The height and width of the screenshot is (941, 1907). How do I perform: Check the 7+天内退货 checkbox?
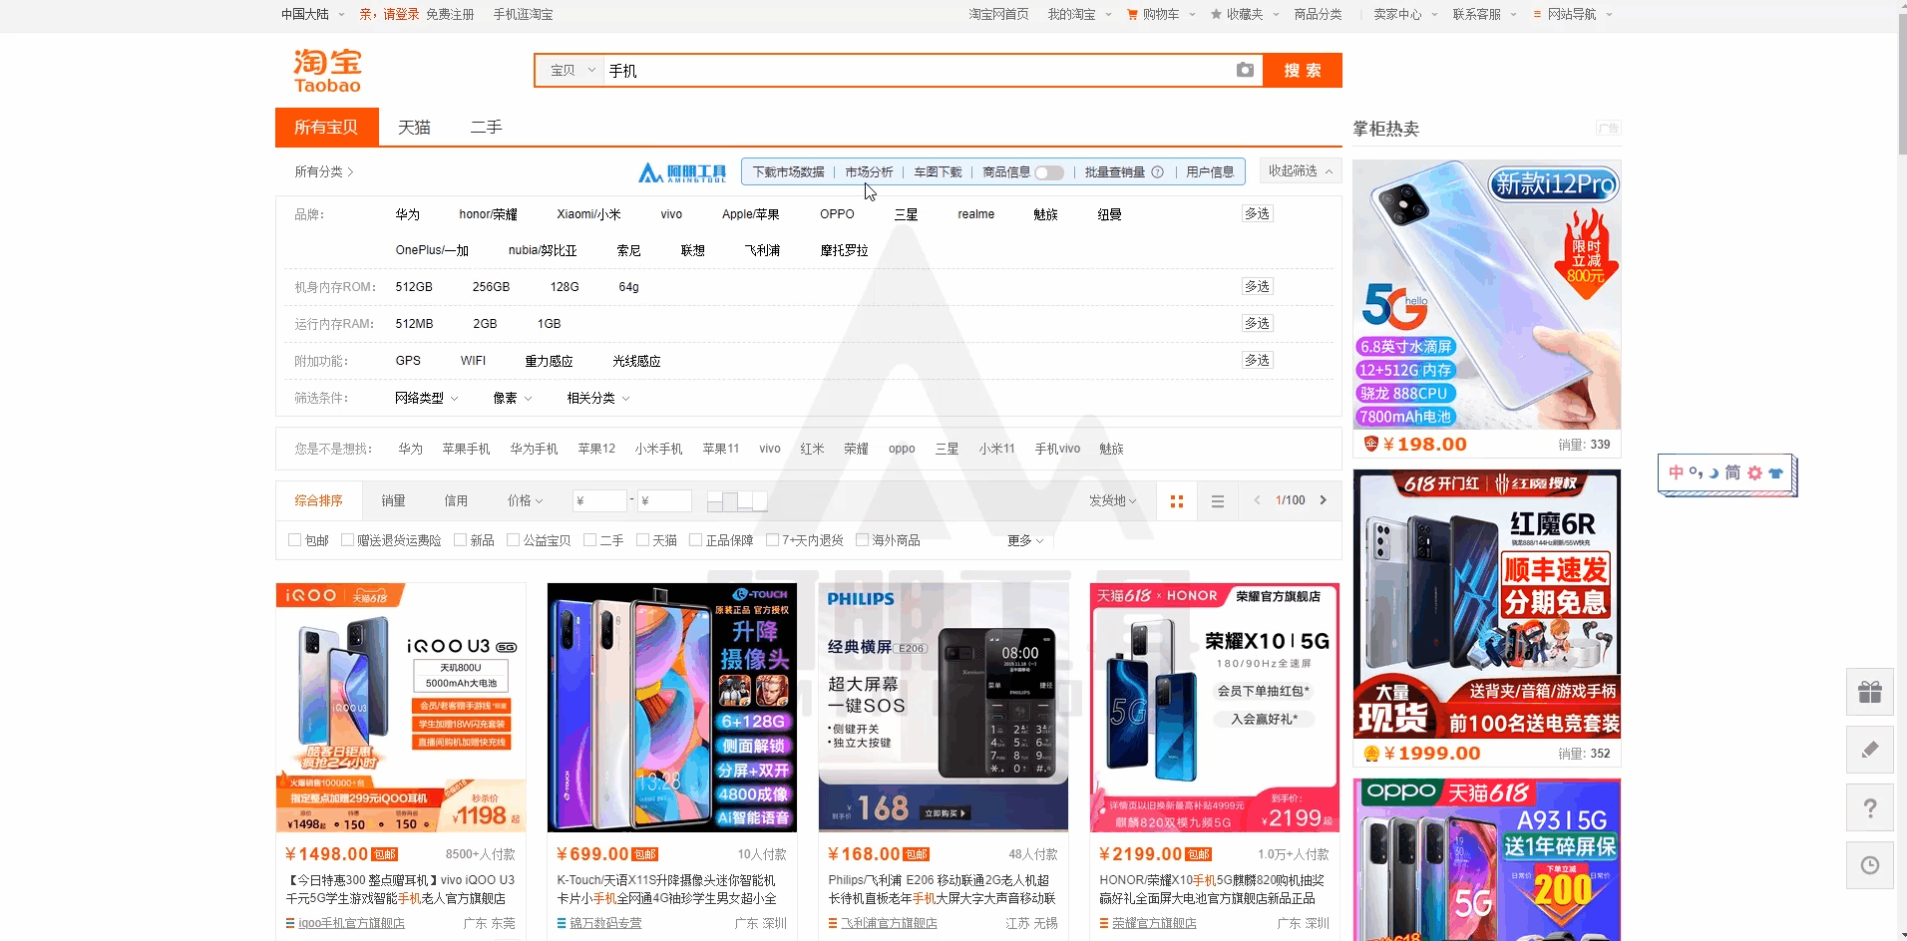point(772,539)
